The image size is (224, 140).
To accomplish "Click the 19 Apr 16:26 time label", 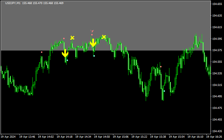I will pyautogui.click(x=215, y=137).
